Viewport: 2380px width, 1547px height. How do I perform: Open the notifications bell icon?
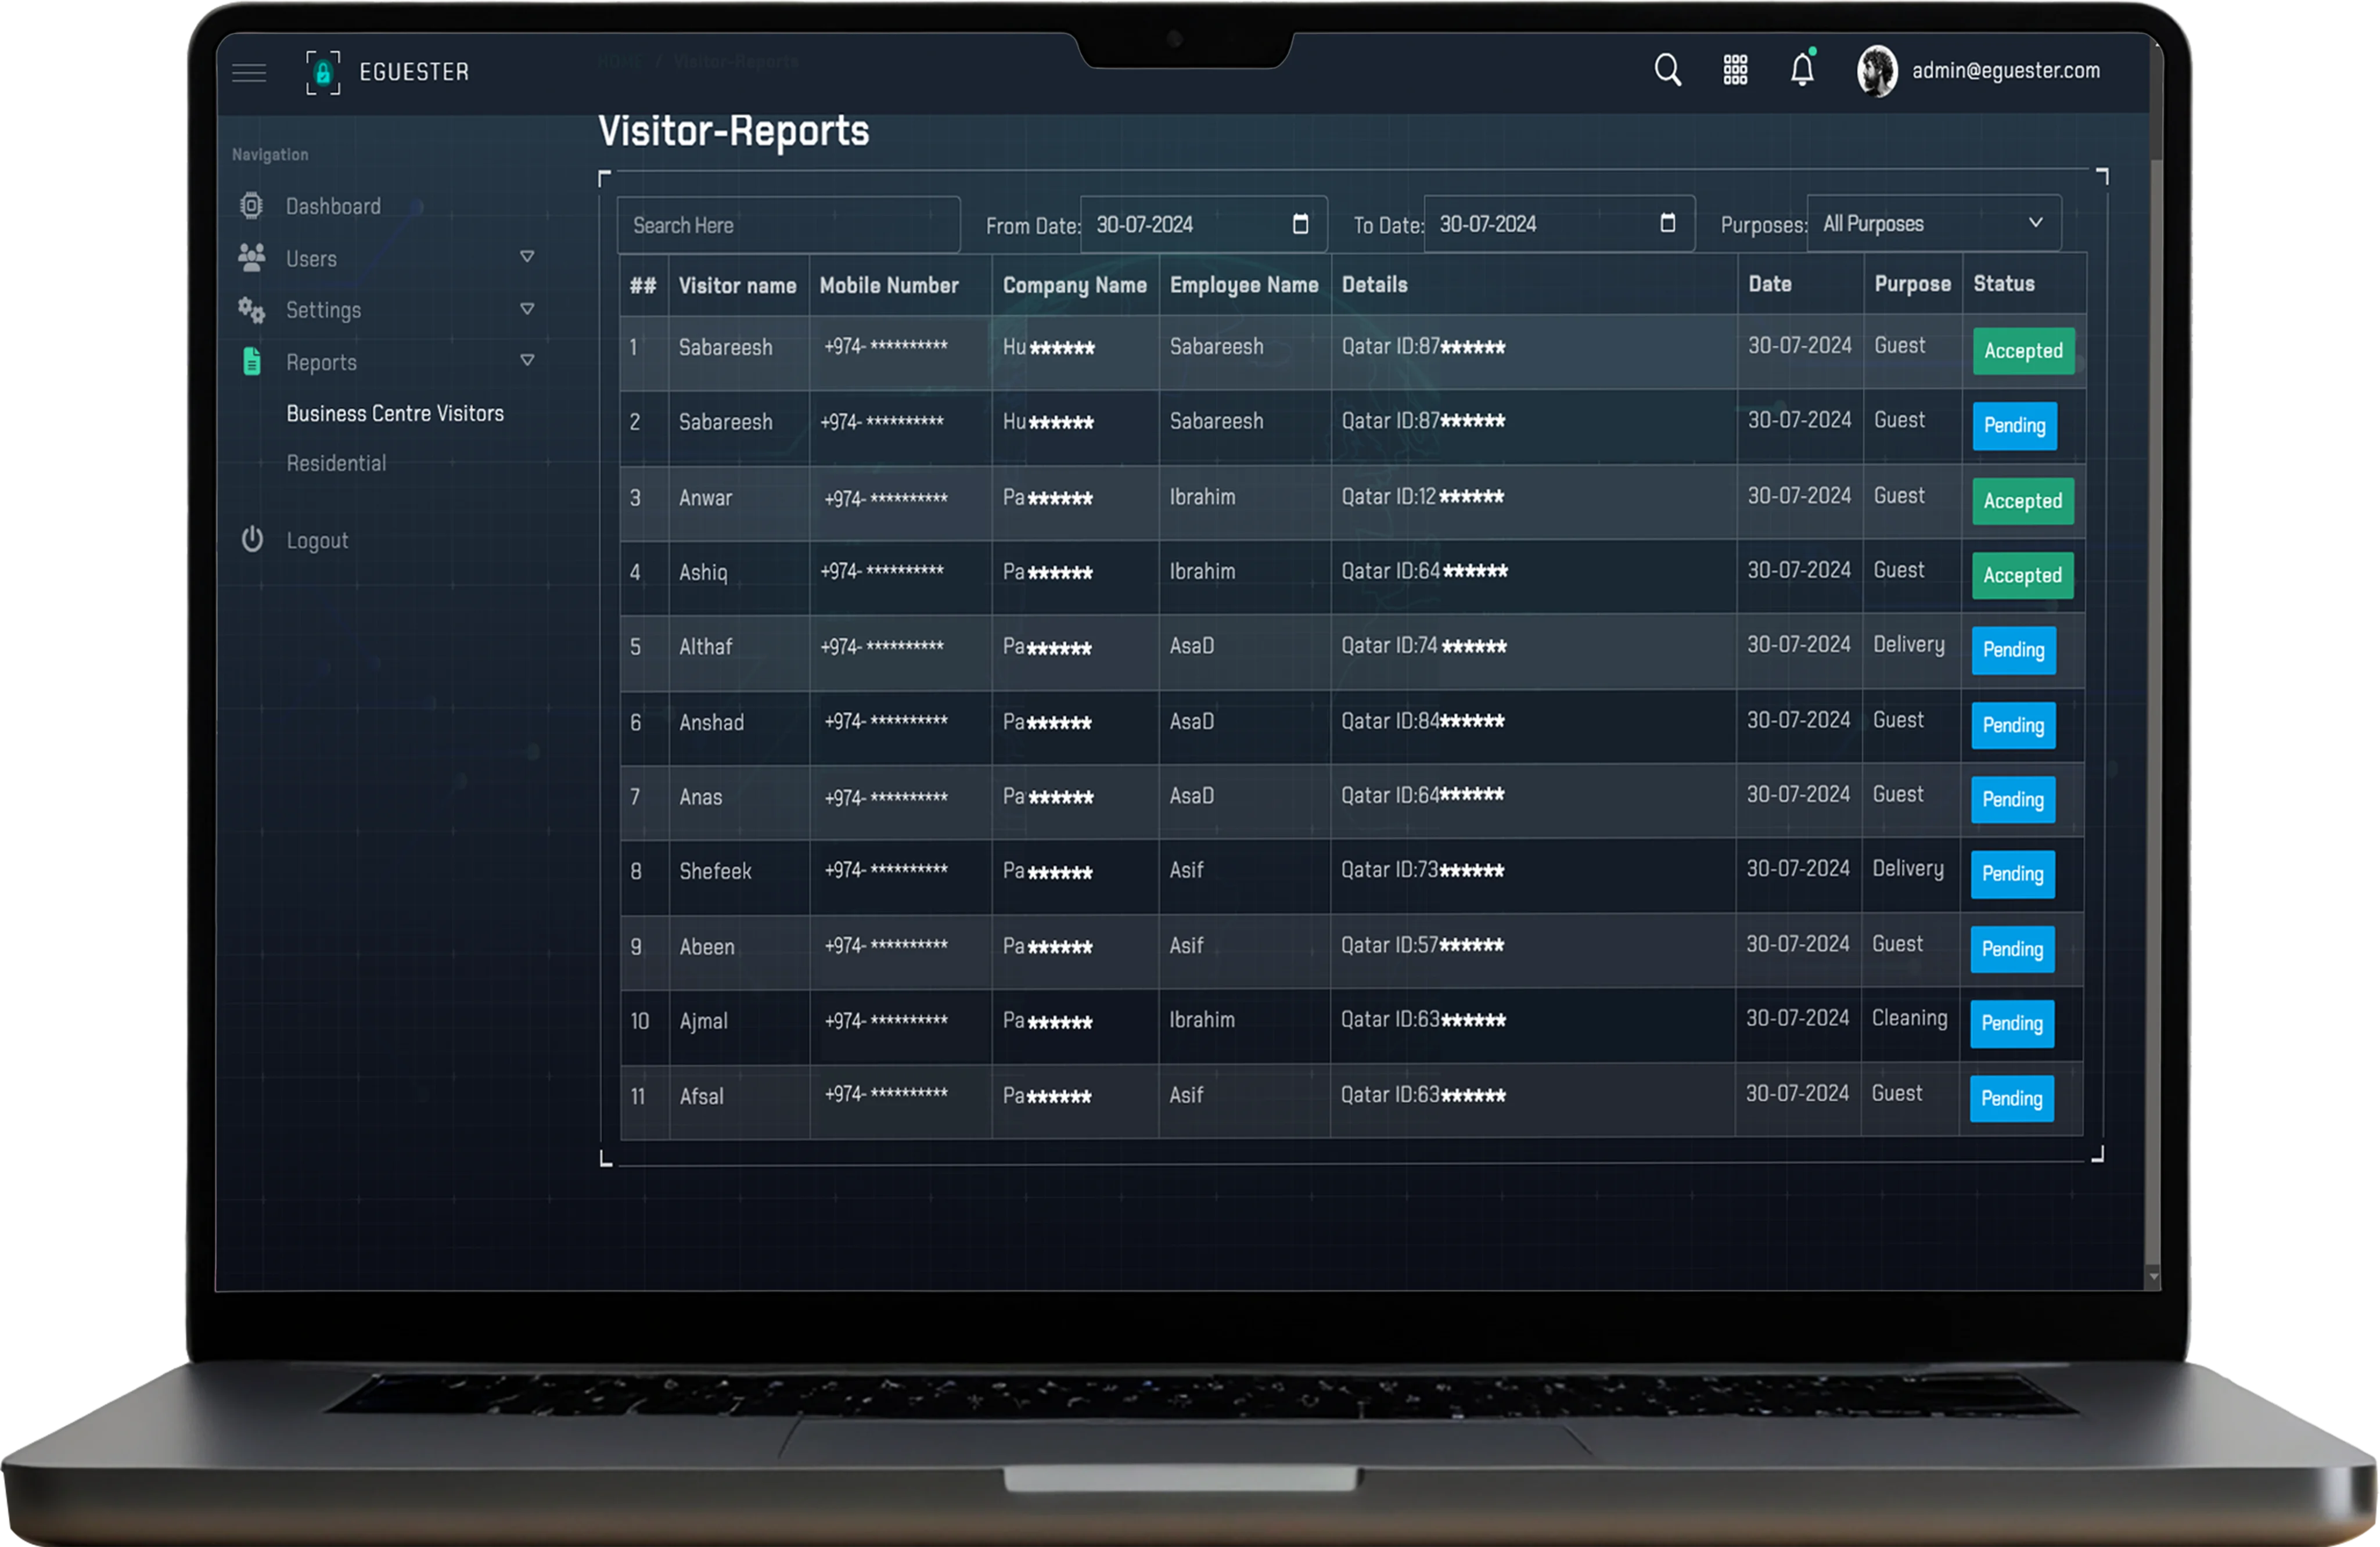click(1802, 70)
